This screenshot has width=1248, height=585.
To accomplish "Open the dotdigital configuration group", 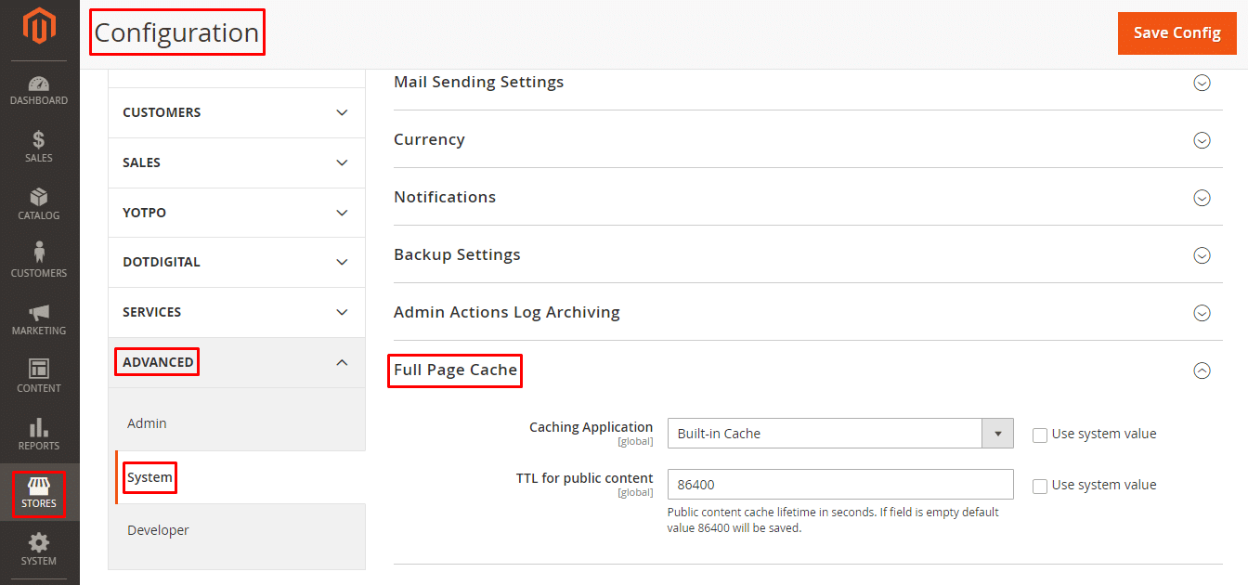I will point(236,262).
